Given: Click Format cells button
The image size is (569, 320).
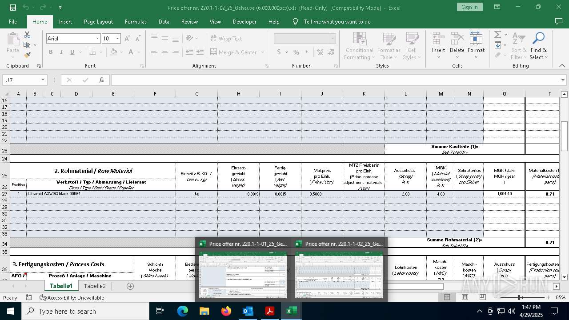Looking at the screenshot, I should coord(476,46).
